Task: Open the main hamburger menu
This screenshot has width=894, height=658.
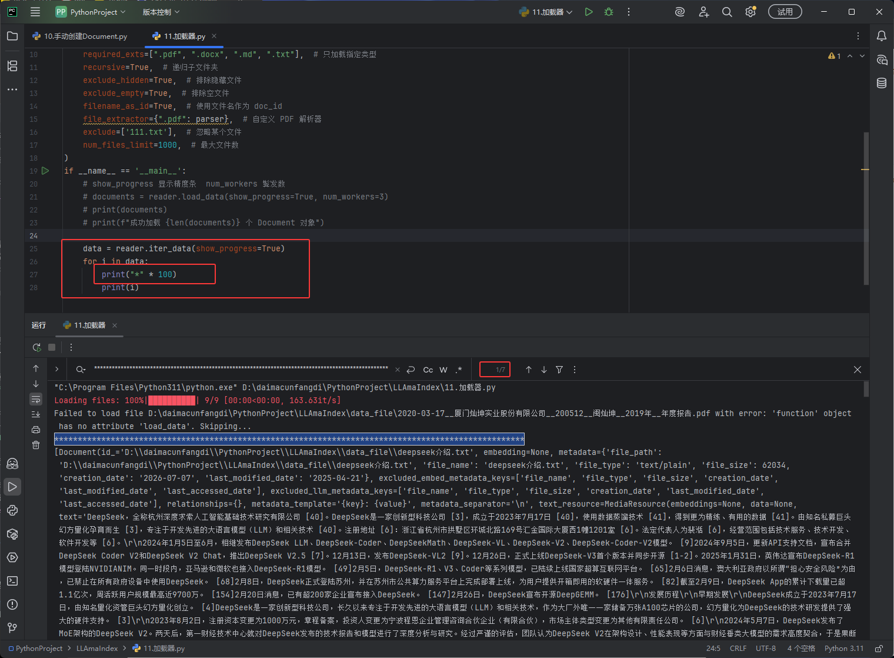Action: click(35, 12)
